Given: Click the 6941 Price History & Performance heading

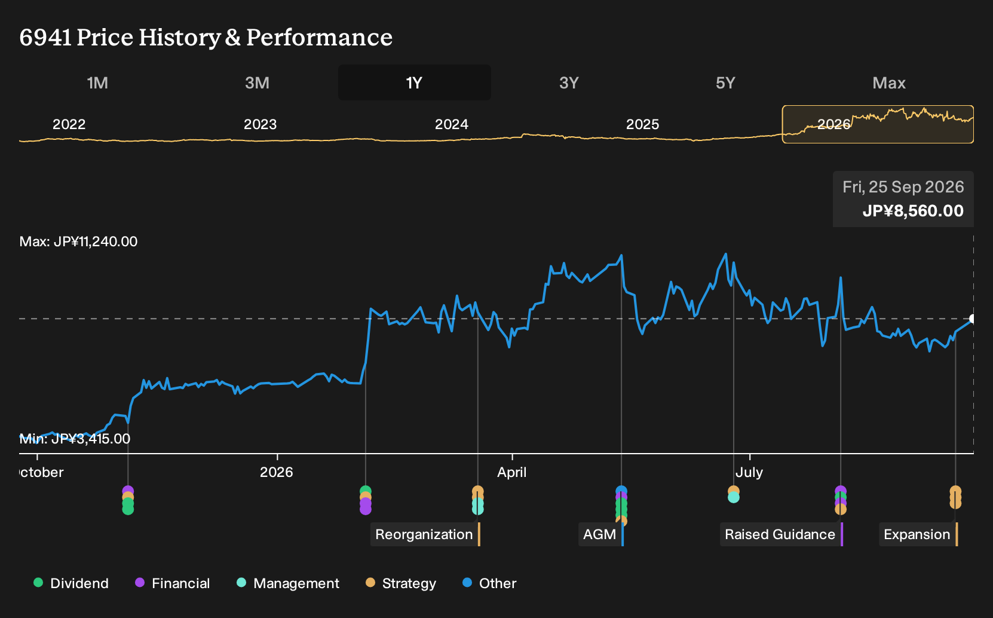Looking at the screenshot, I should (x=206, y=37).
